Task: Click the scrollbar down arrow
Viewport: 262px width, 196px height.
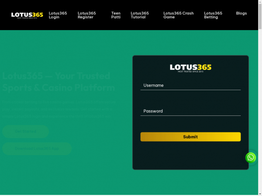Action: tap(260, 194)
